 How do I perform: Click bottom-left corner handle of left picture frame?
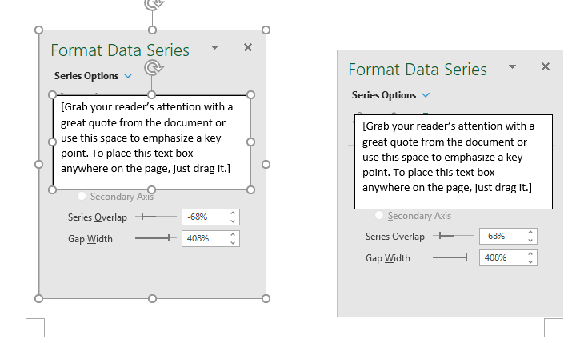click(x=38, y=298)
